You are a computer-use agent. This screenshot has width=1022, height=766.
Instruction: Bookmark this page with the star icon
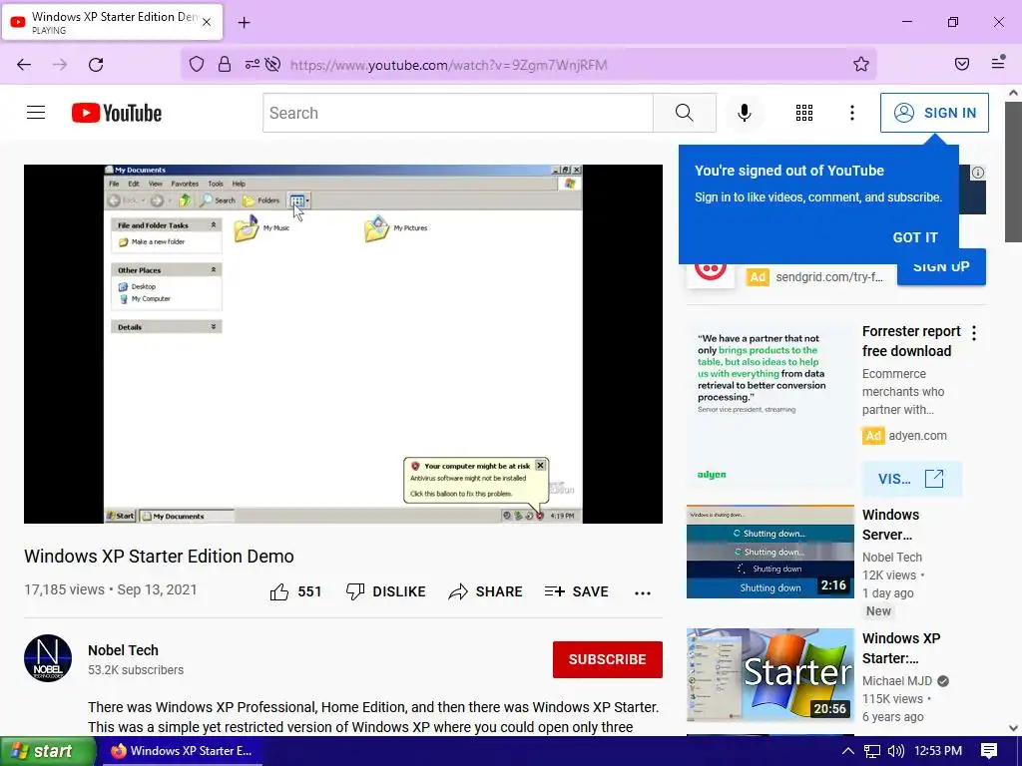tap(861, 64)
